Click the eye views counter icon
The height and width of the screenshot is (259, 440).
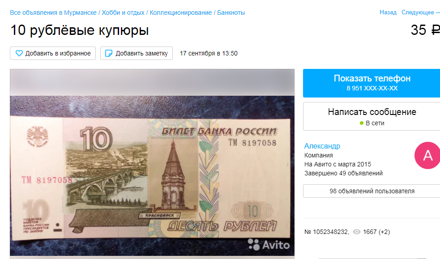coord(356,232)
